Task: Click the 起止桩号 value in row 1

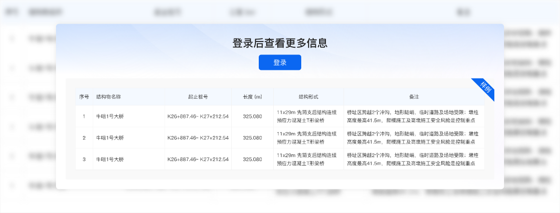Action: [x=198, y=116]
